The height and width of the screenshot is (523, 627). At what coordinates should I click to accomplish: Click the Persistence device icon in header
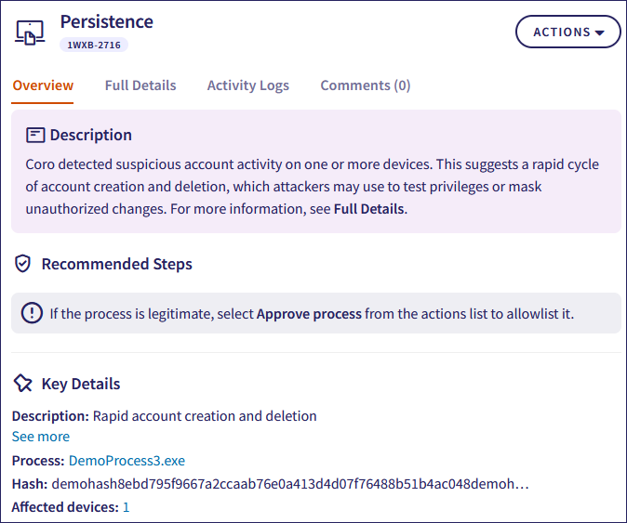(31, 32)
